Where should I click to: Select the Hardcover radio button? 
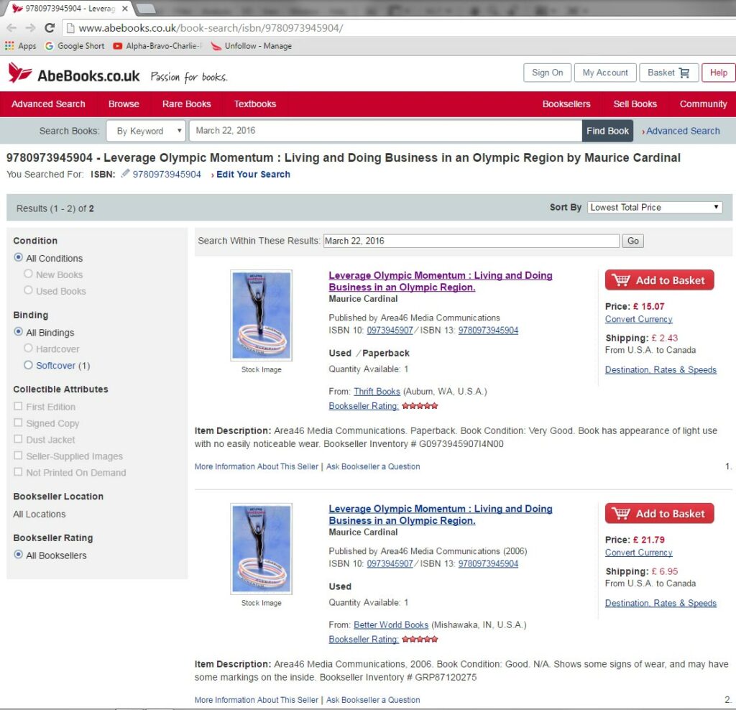[28, 348]
